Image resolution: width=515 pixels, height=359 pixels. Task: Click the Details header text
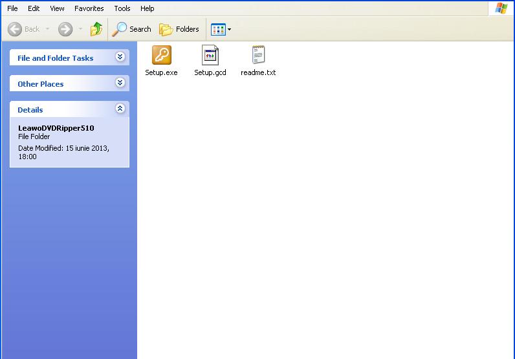point(30,110)
